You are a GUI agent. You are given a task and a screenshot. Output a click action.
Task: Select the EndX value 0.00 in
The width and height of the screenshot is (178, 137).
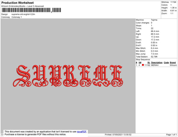pos(154,43)
